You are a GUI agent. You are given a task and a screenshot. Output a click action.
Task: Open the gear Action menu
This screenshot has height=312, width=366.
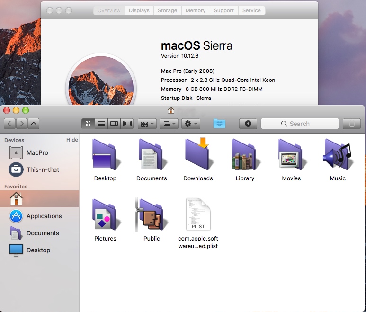pos(191,124)
